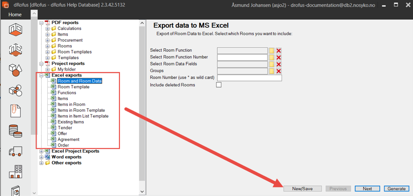The image size is (413, 196).
Task: Open the building sidebar icon
Action: [x=15, y=171]
